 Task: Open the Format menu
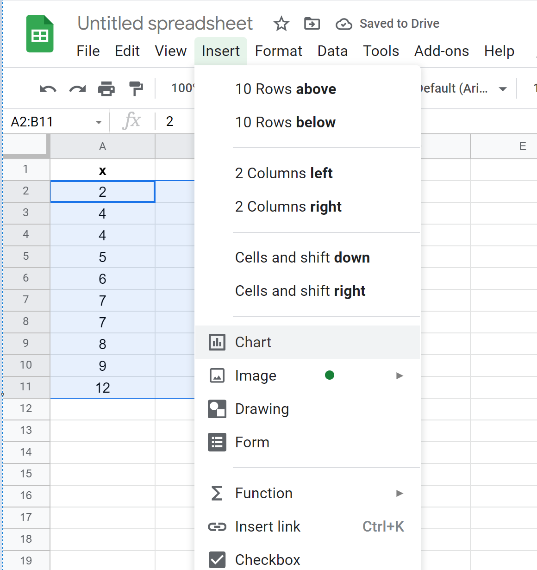point(278,51)
